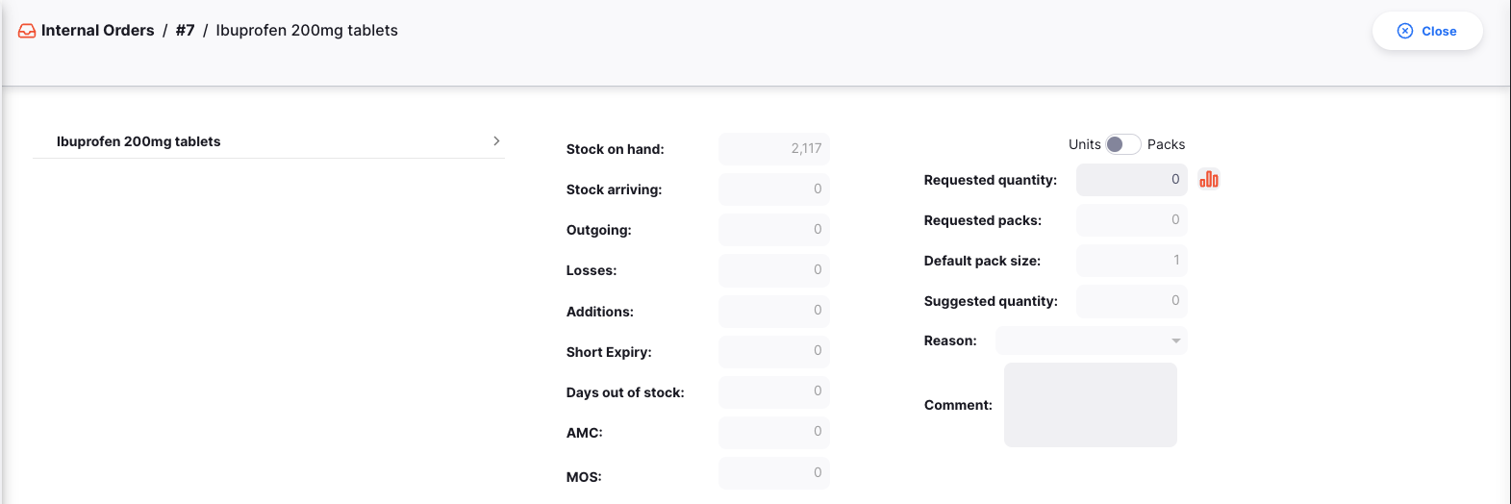Focus the Comment text area

(1091, 405)
